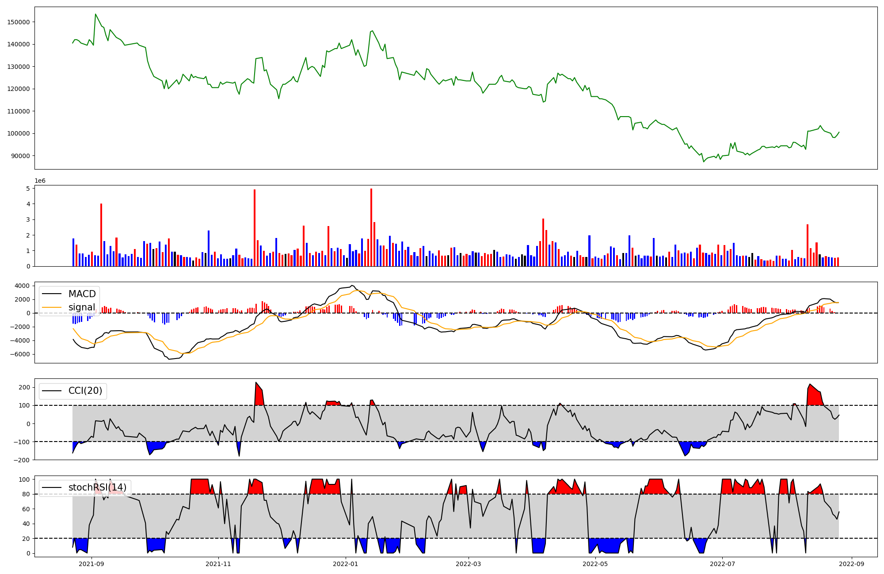Click the MACD legend entry

82,294
